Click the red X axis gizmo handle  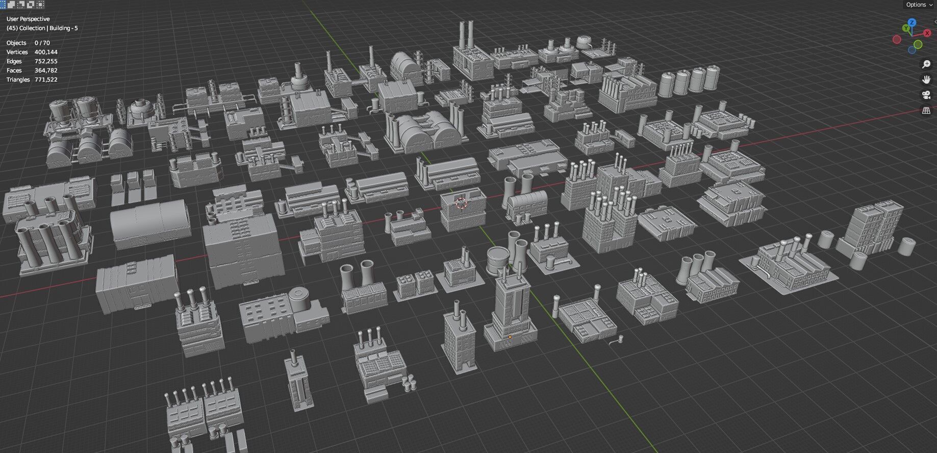click(x=927, y=33)
